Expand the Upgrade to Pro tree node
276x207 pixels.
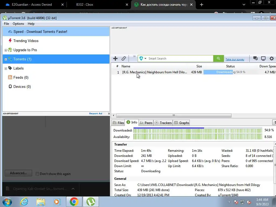6,50
